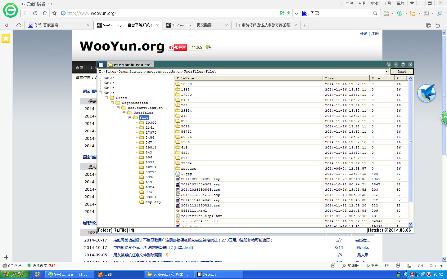The height and width of the screenshot is (279, 447).
Task: Open the 文件 menu
Action: point(350,3)
